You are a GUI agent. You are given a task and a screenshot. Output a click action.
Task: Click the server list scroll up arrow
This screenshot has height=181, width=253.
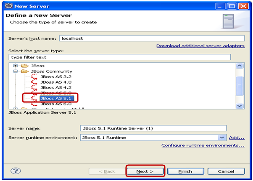click(240, 66)
